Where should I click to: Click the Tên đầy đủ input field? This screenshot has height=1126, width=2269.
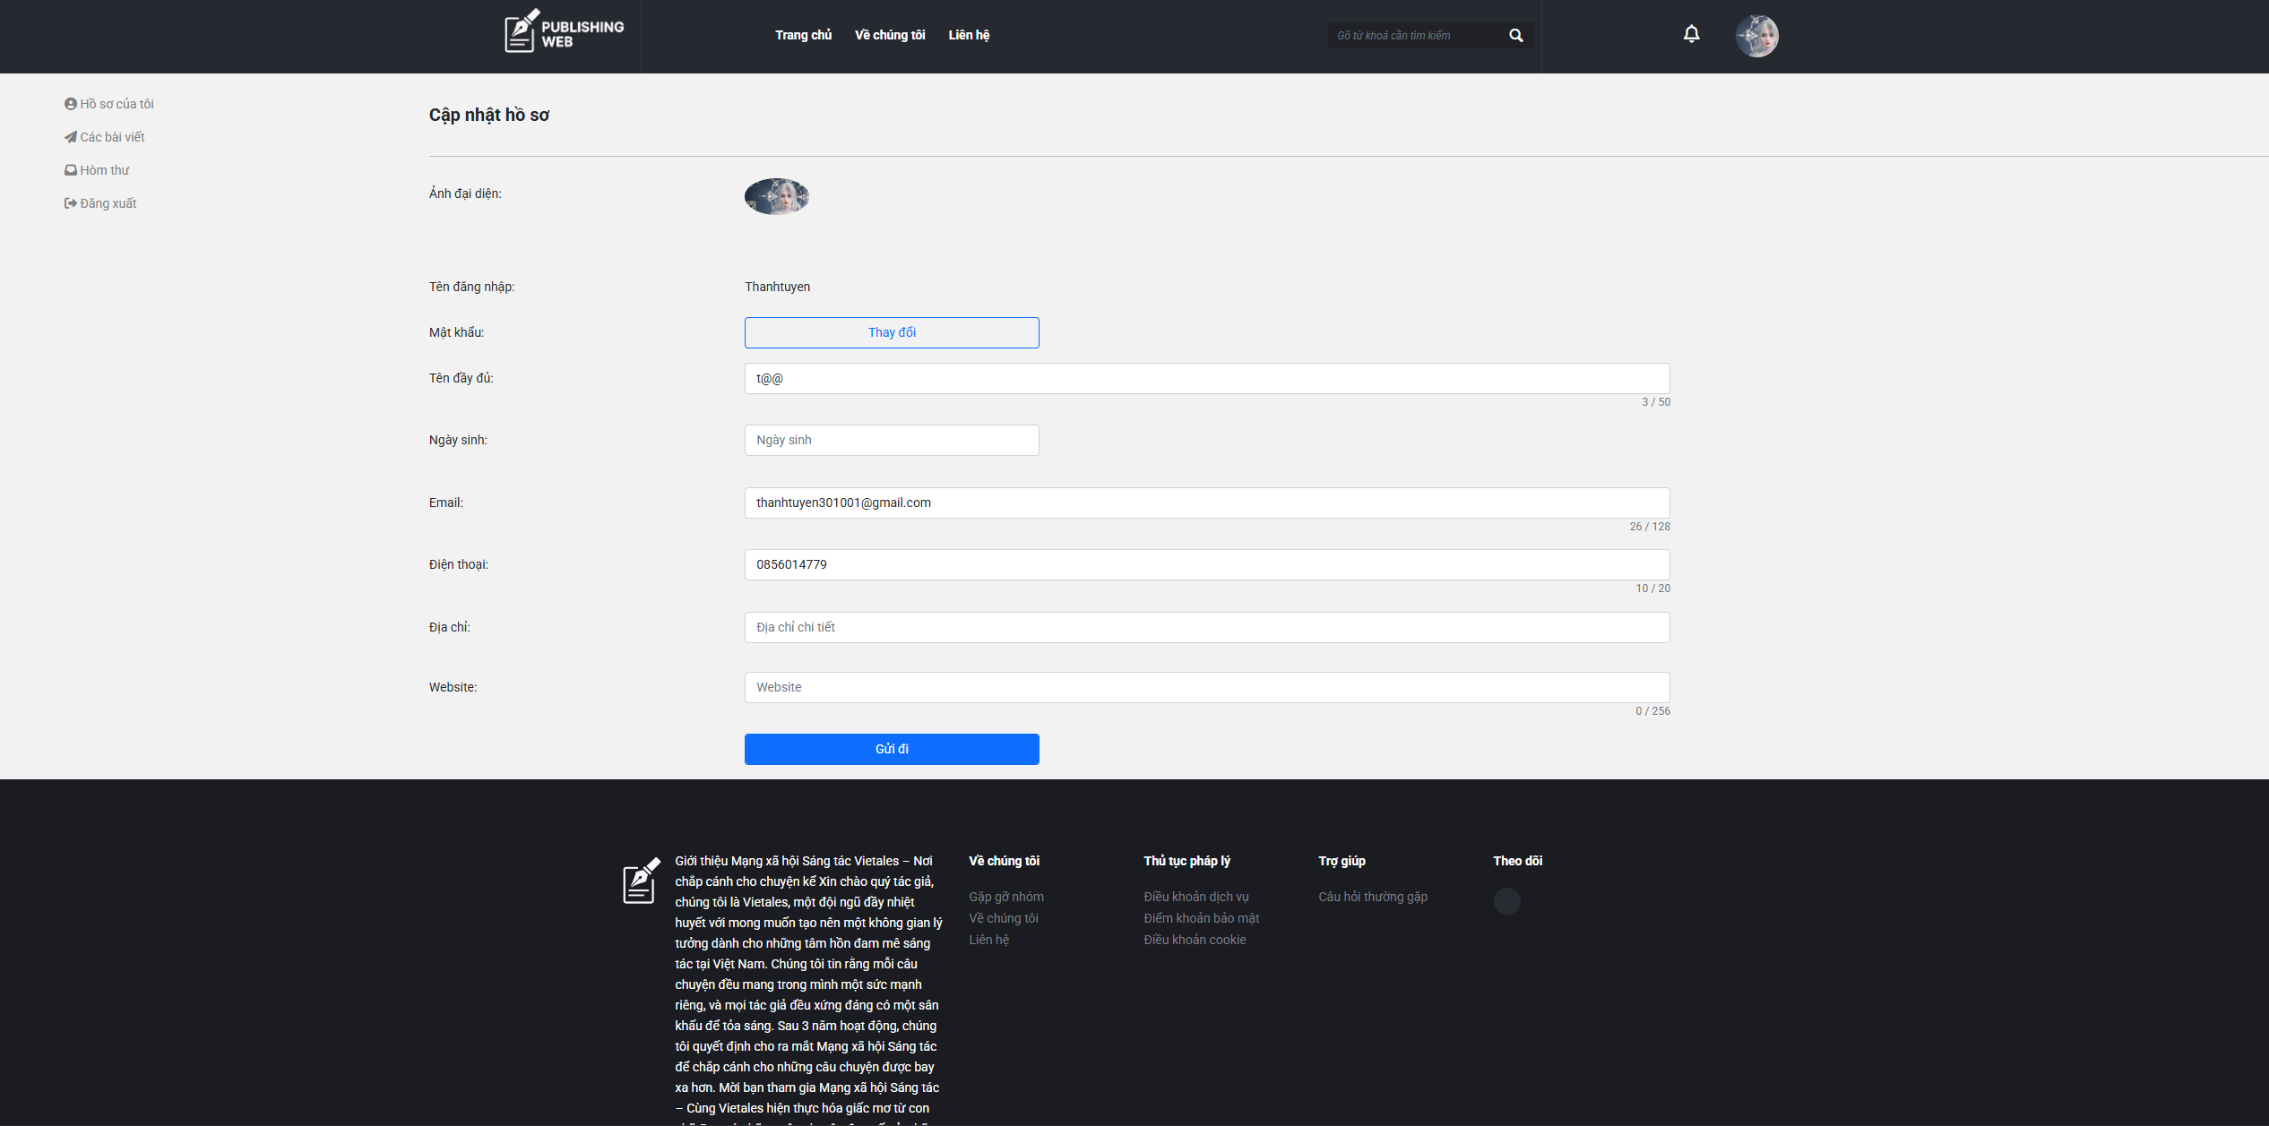tap(1206, 378)
